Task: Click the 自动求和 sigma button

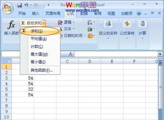Action: (31, 23)
